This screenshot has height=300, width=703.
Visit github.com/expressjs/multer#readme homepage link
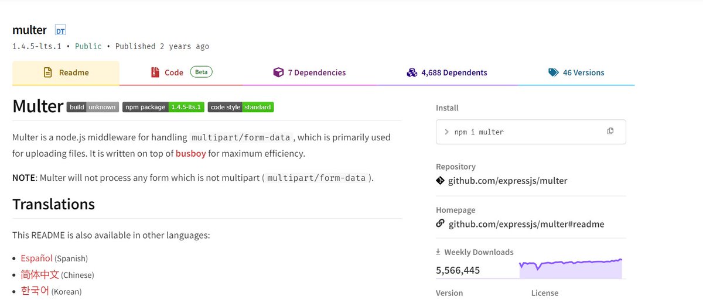(x=526, y=224)
